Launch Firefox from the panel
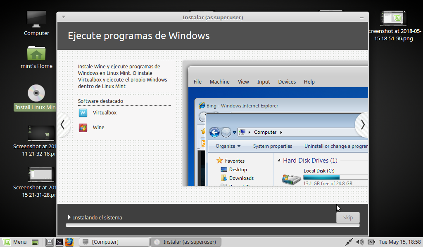 click(69, 242)
